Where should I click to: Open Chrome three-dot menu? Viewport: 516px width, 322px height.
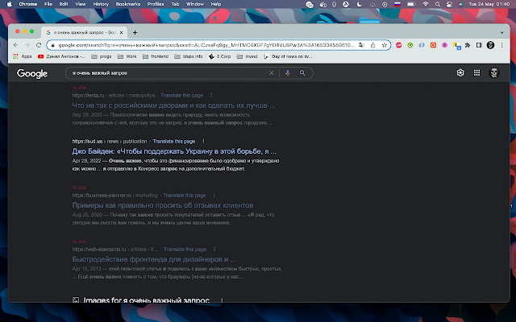pos(501,45)
